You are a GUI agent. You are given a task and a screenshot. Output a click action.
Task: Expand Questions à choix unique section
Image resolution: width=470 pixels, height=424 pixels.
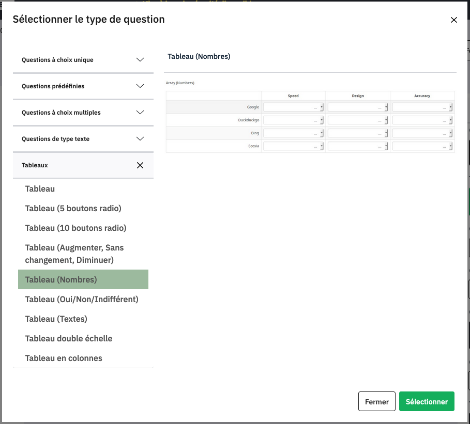(83, 60)
